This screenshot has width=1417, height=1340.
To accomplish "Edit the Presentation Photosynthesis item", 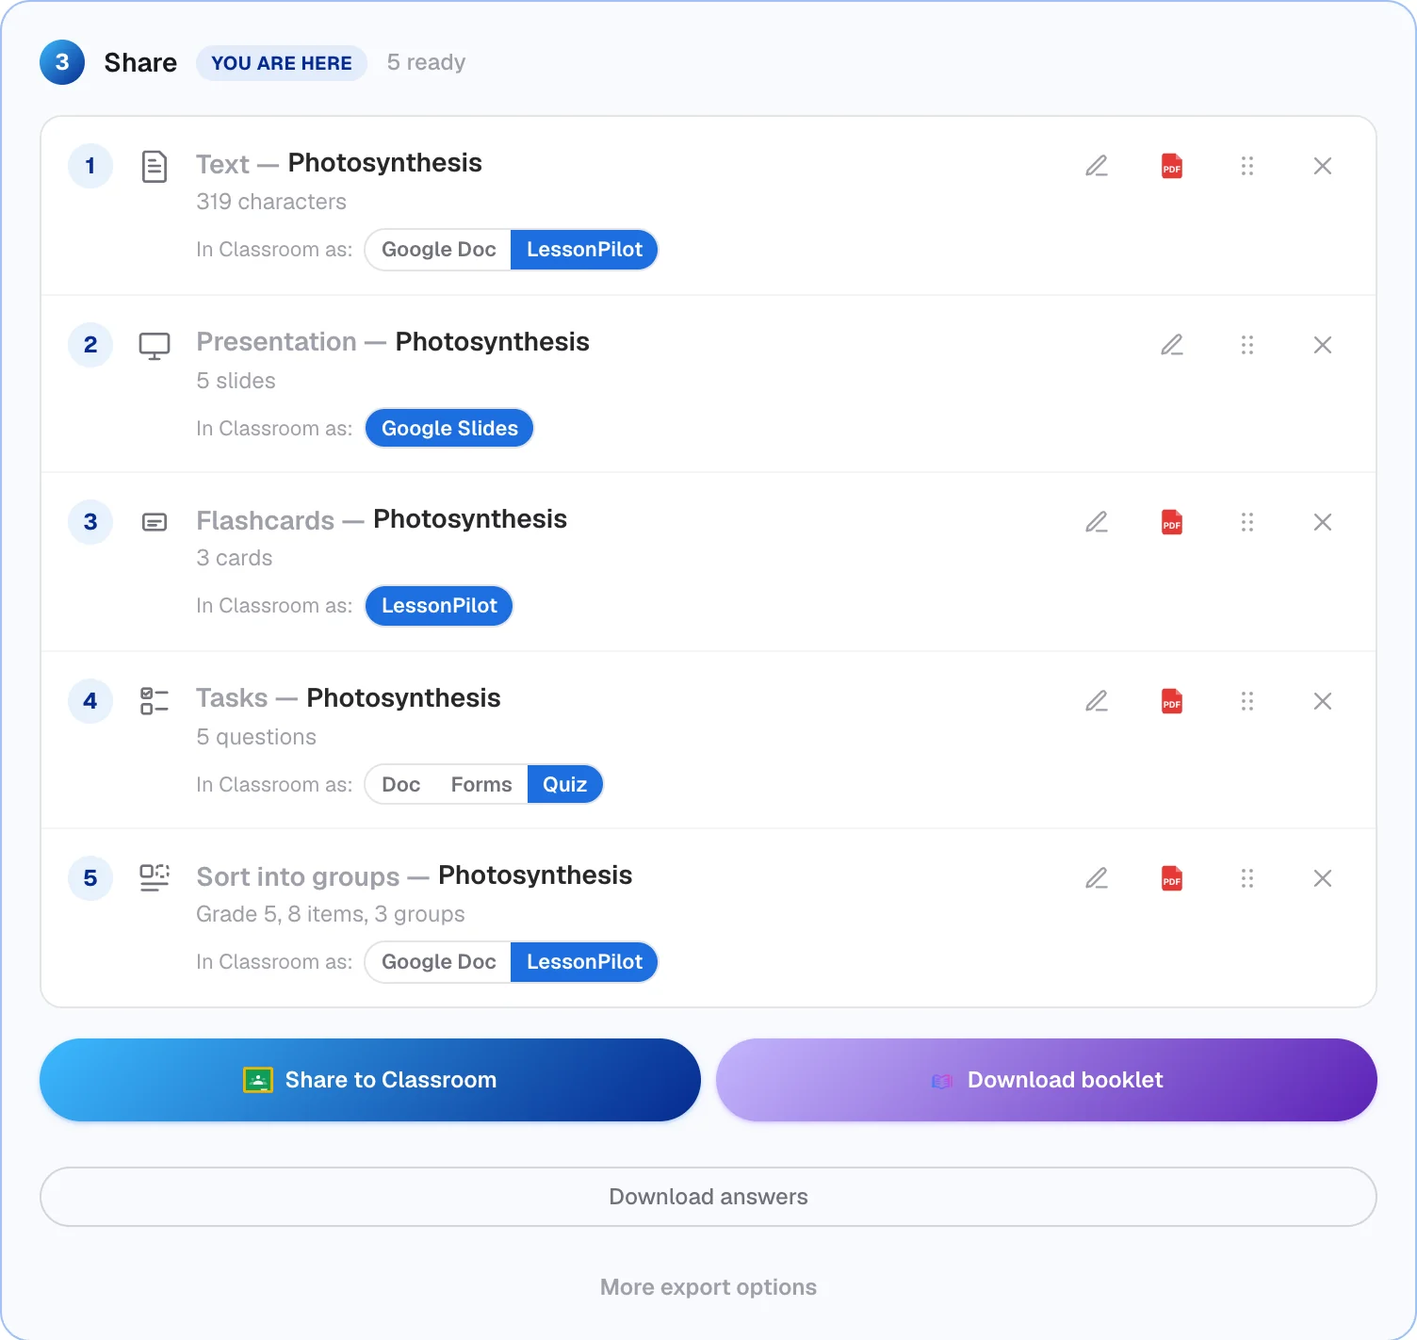I will click(1172, 345).
